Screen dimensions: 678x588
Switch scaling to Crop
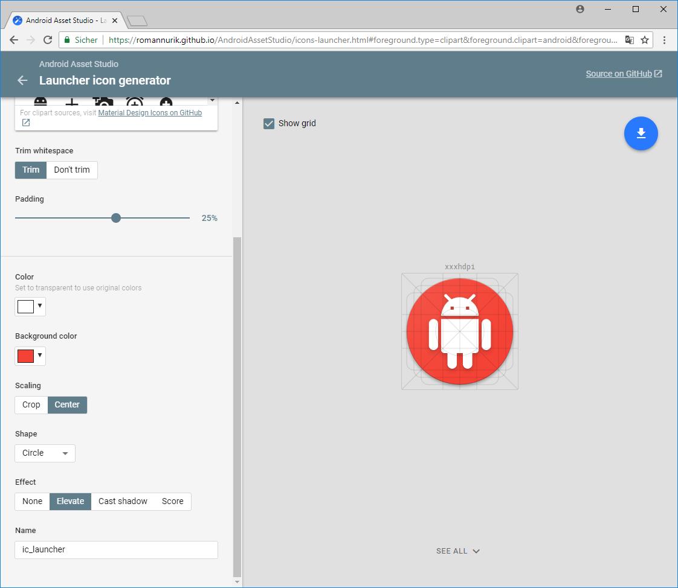(x=31, y=404)
